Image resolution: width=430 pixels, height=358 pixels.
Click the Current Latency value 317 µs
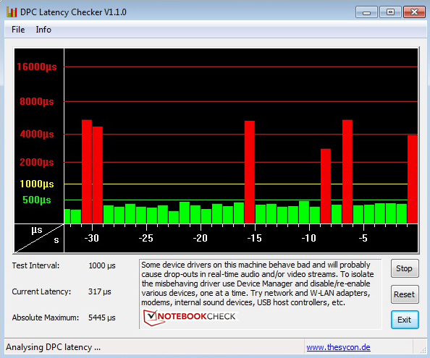click(x=100, y=291)
